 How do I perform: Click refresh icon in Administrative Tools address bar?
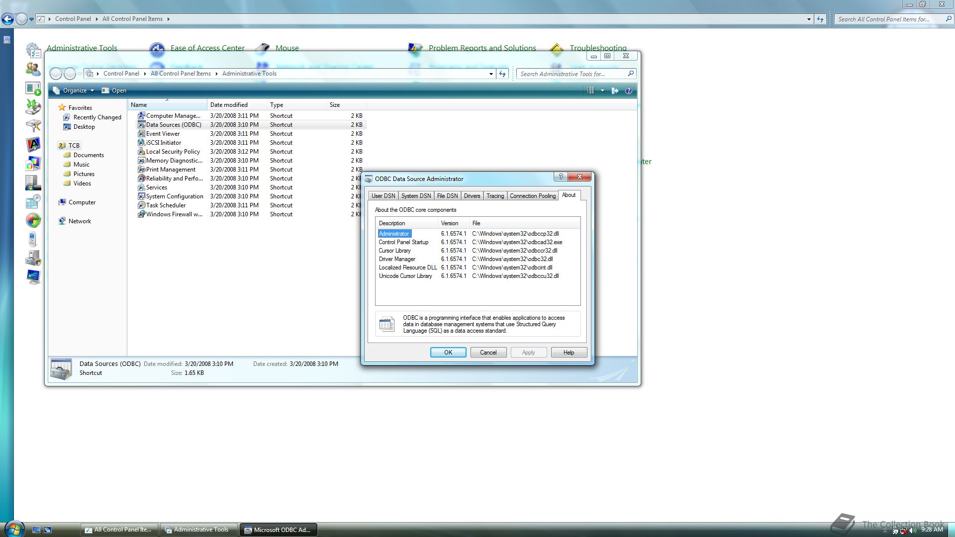point(502,74)
